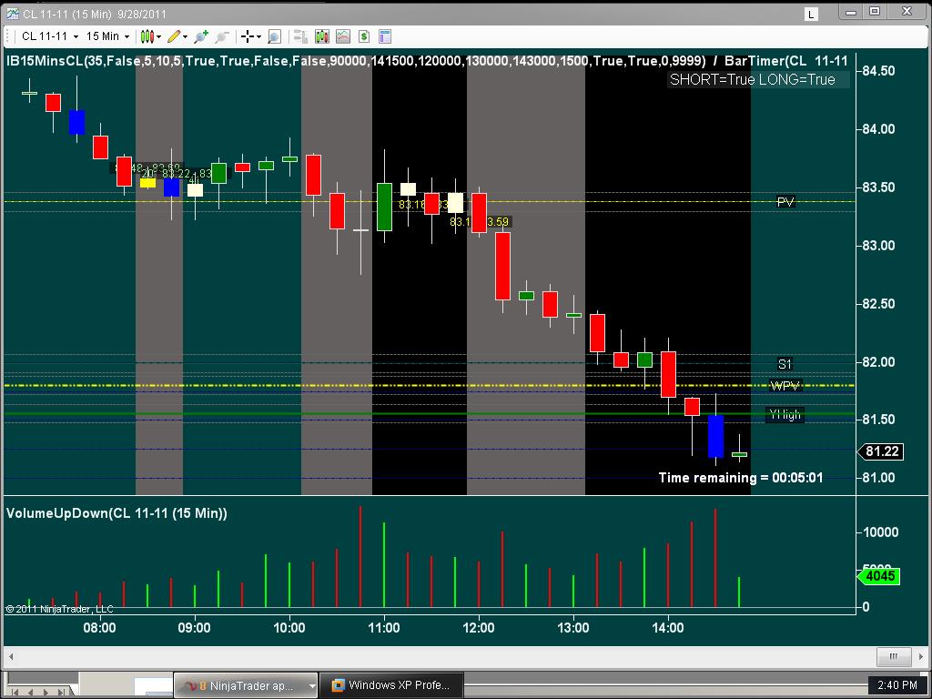Select the YHigh line label
This screenshot has height=699, width=932.
click(x=785, y=414)
